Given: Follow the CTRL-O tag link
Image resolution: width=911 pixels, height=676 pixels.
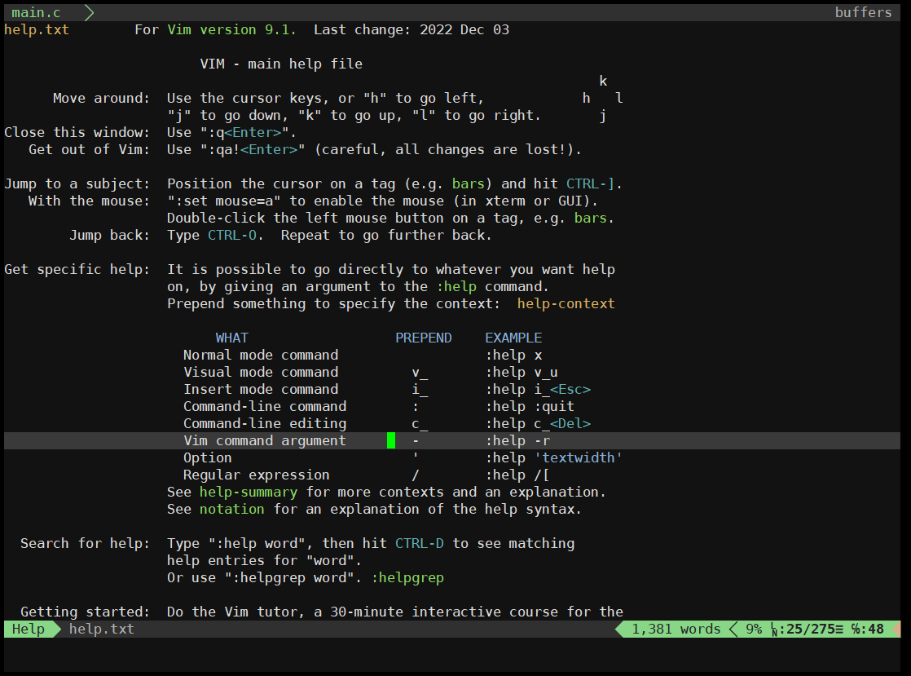Looking at the screenshot, I should pyautogui.click(x=232, y=235).
